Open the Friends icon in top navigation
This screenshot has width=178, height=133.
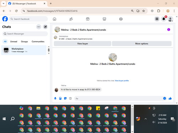[71, 19]
